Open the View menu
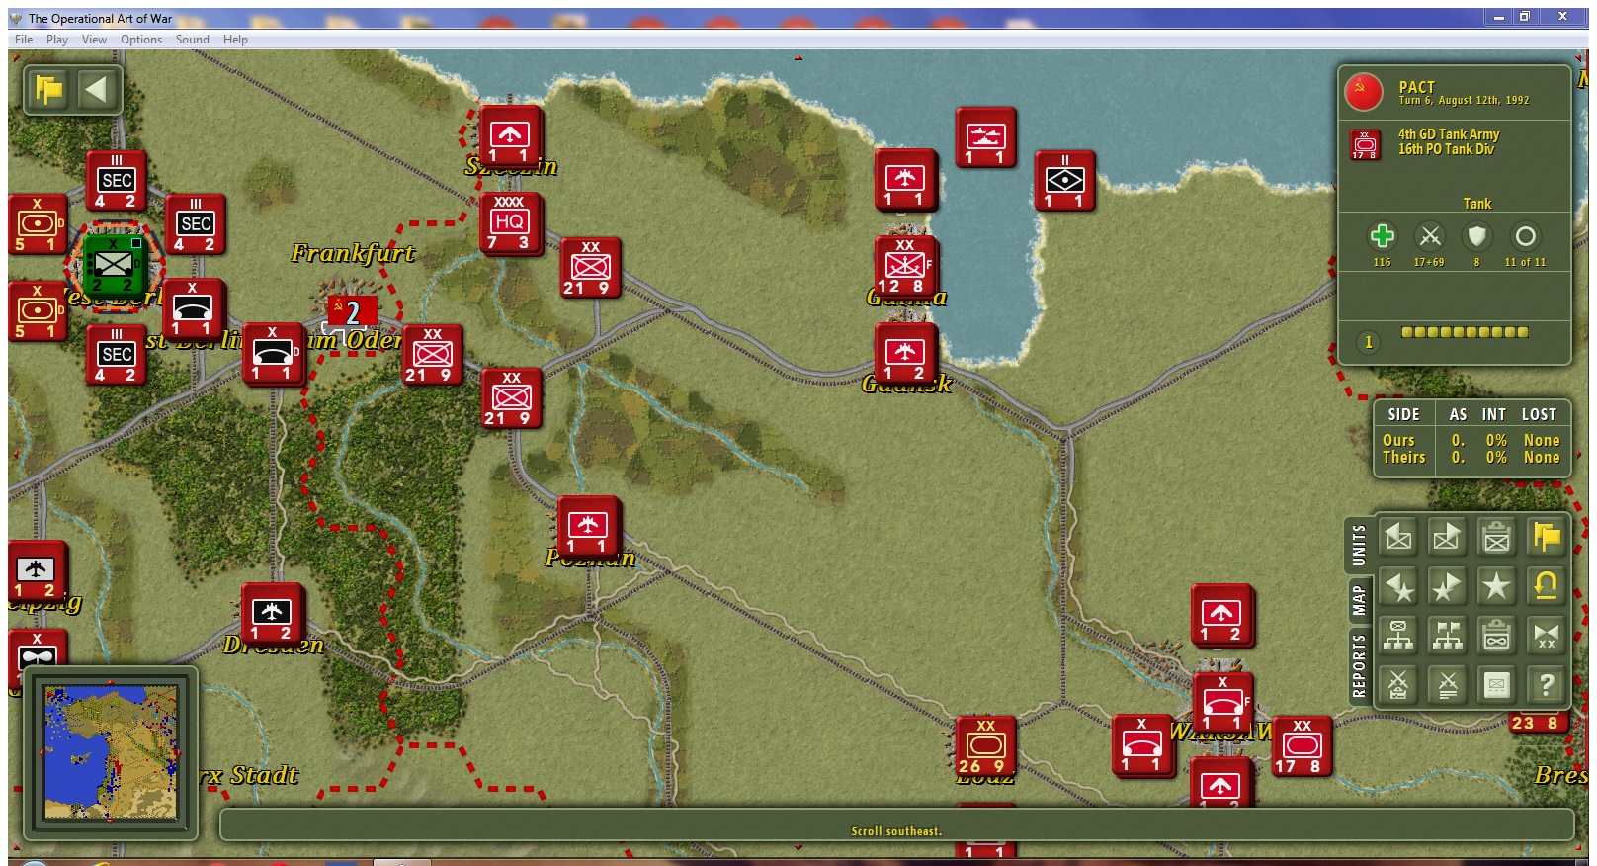 point(94,40)
